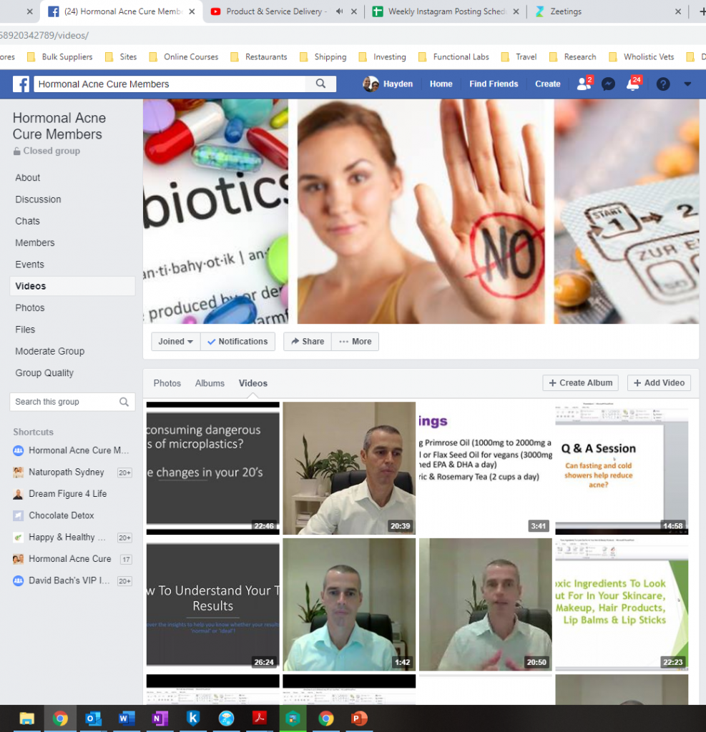Open the Messenger icon
Image resolution: width=706 pixels, height=732 pixels.
(608, 84)
